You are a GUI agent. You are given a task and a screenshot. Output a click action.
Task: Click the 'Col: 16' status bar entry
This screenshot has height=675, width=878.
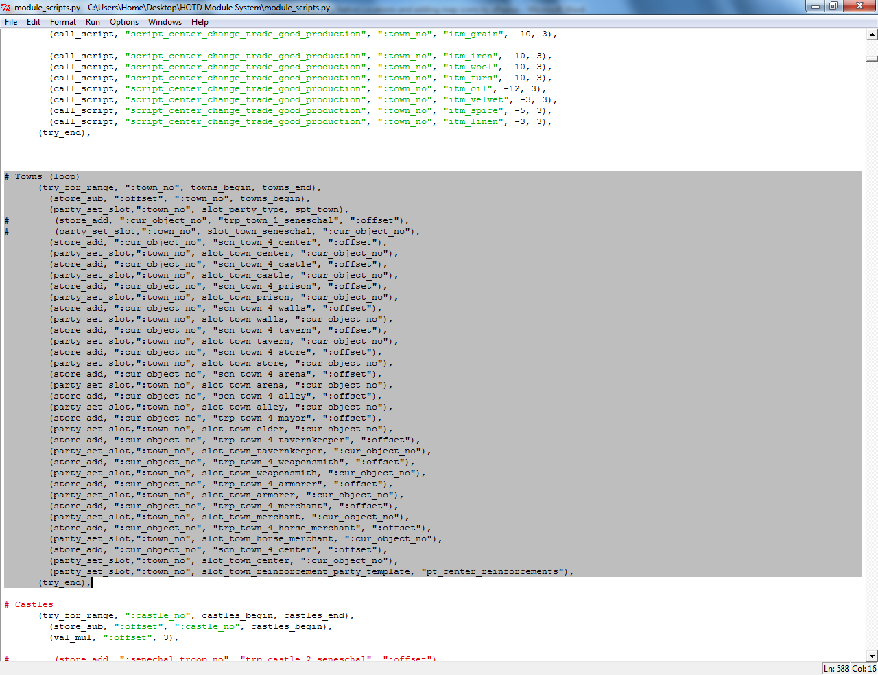click(x=864, y=668)
